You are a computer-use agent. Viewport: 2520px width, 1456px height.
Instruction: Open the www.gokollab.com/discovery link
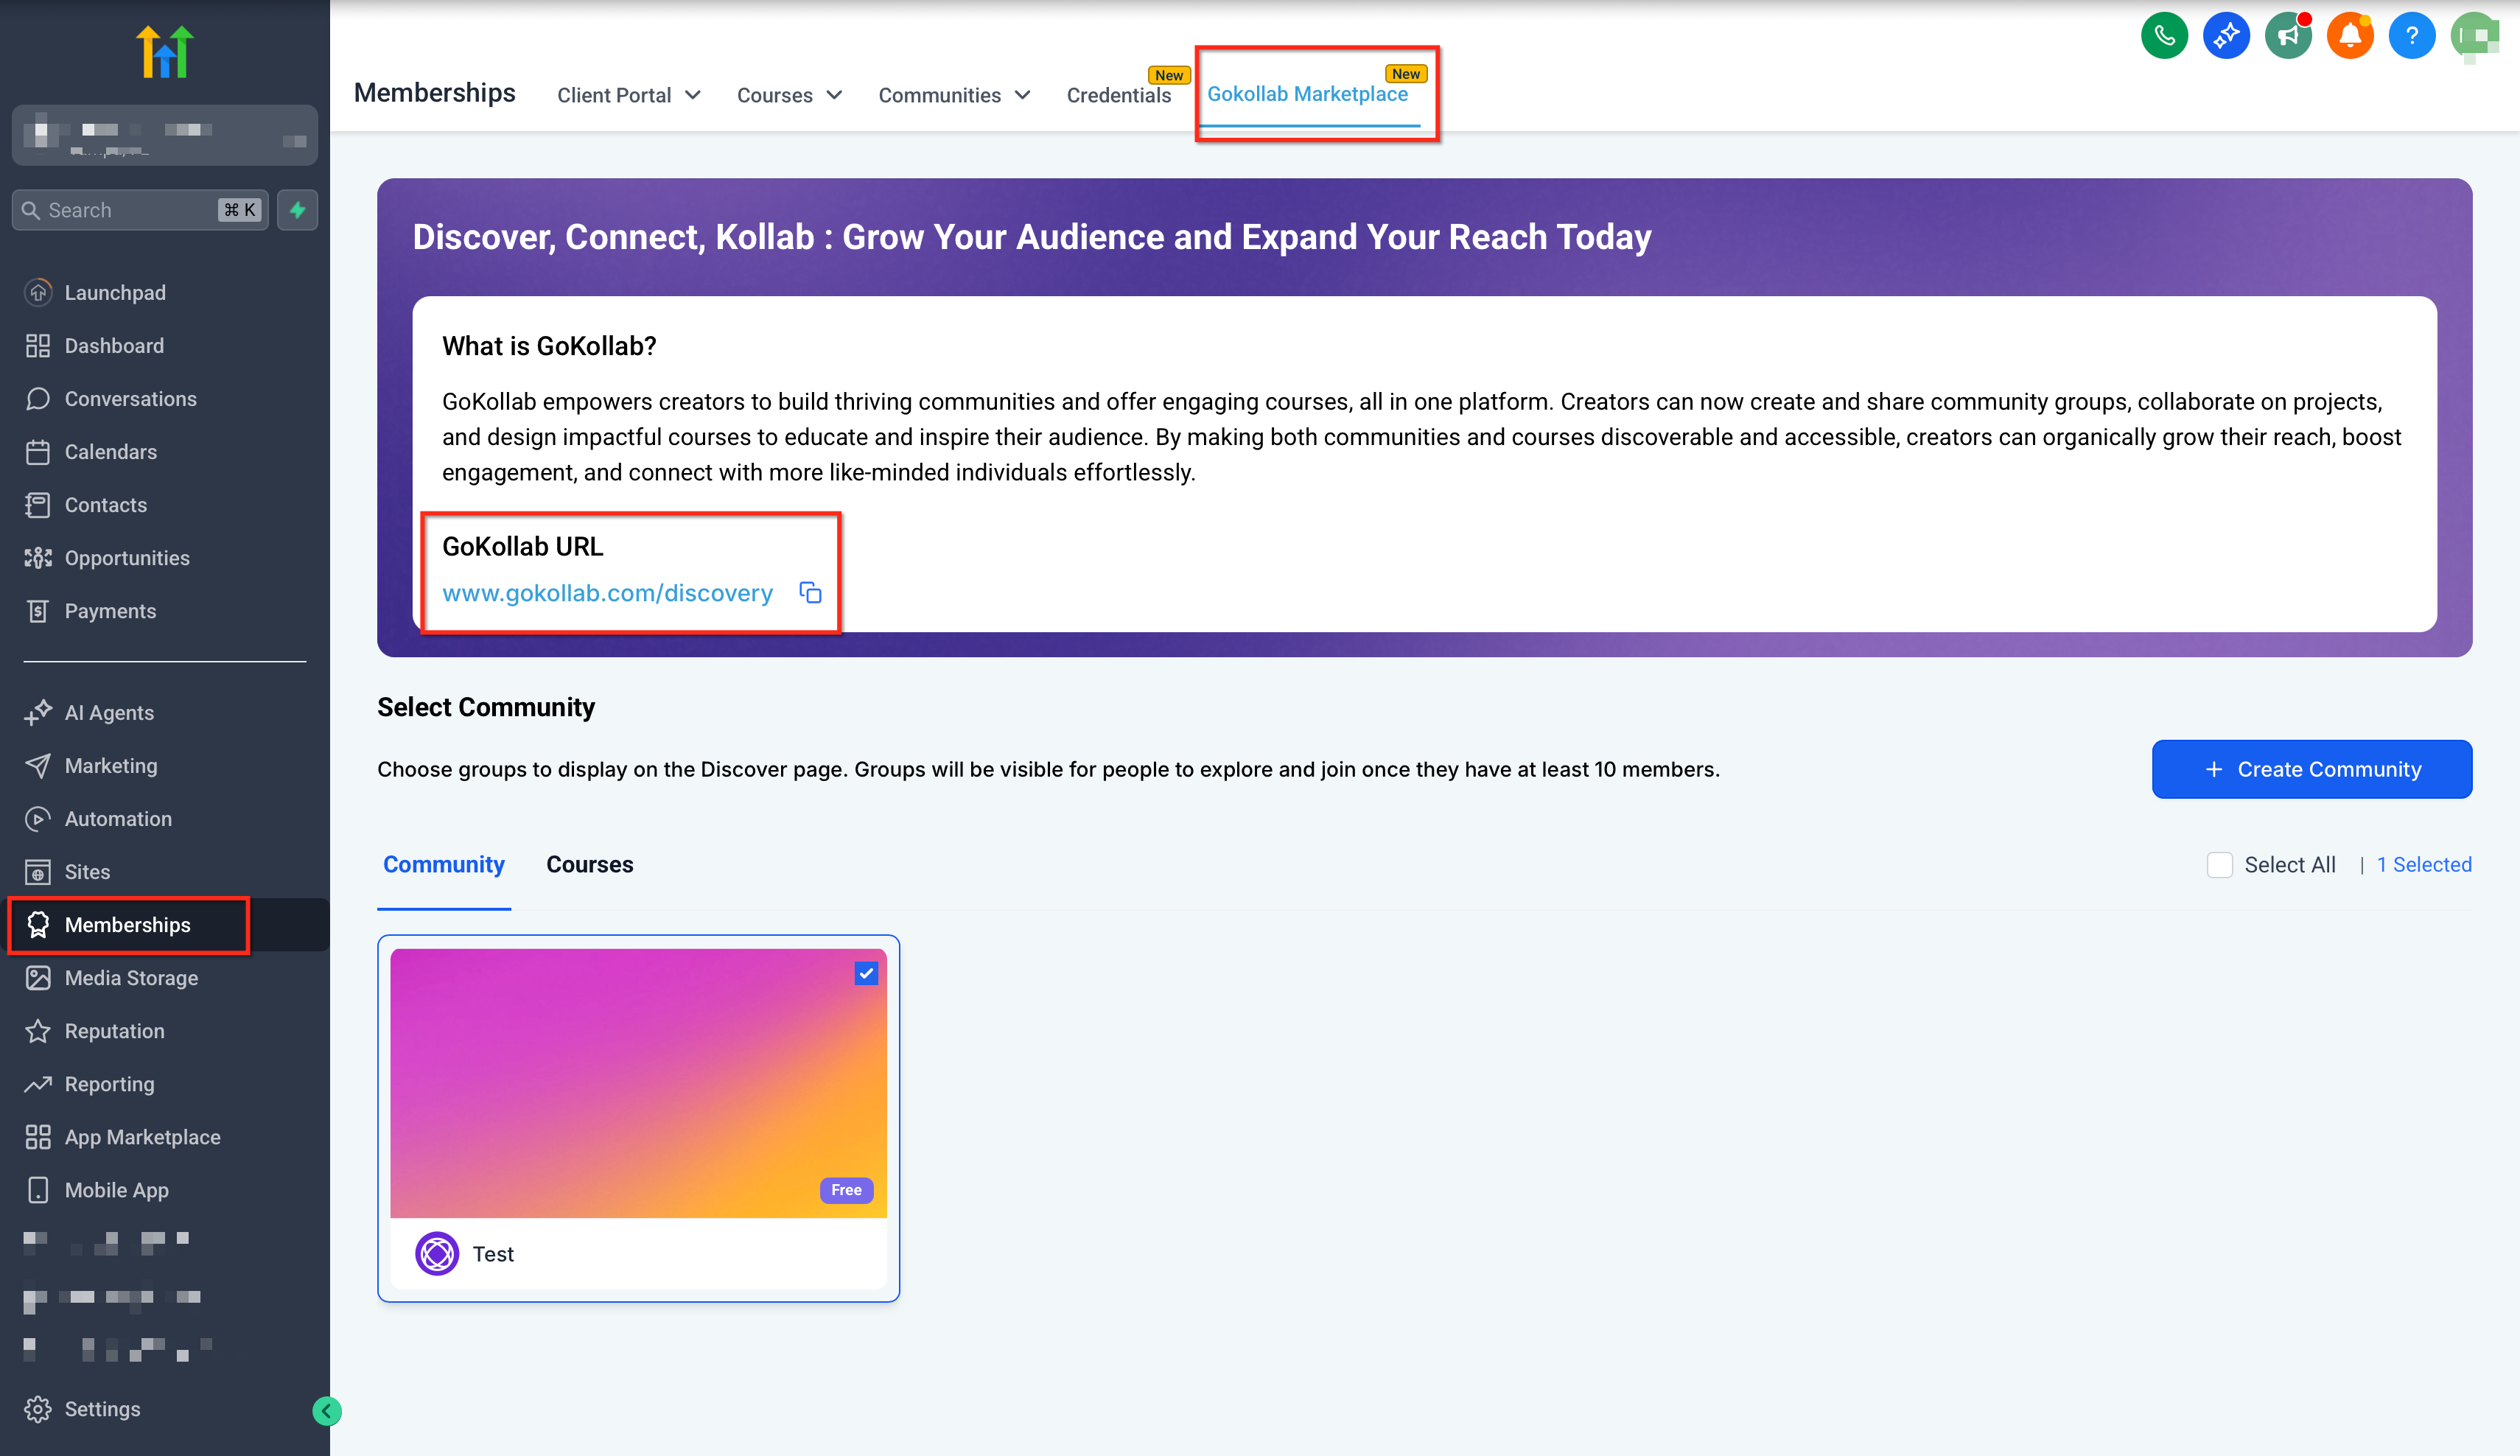607,593
